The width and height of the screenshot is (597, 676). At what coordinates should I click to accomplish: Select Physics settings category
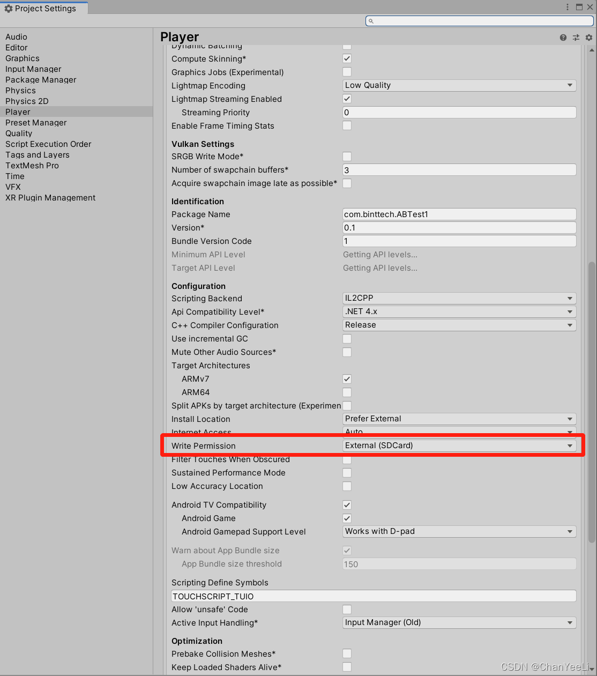pyautogui.click(x=76, y=91)
